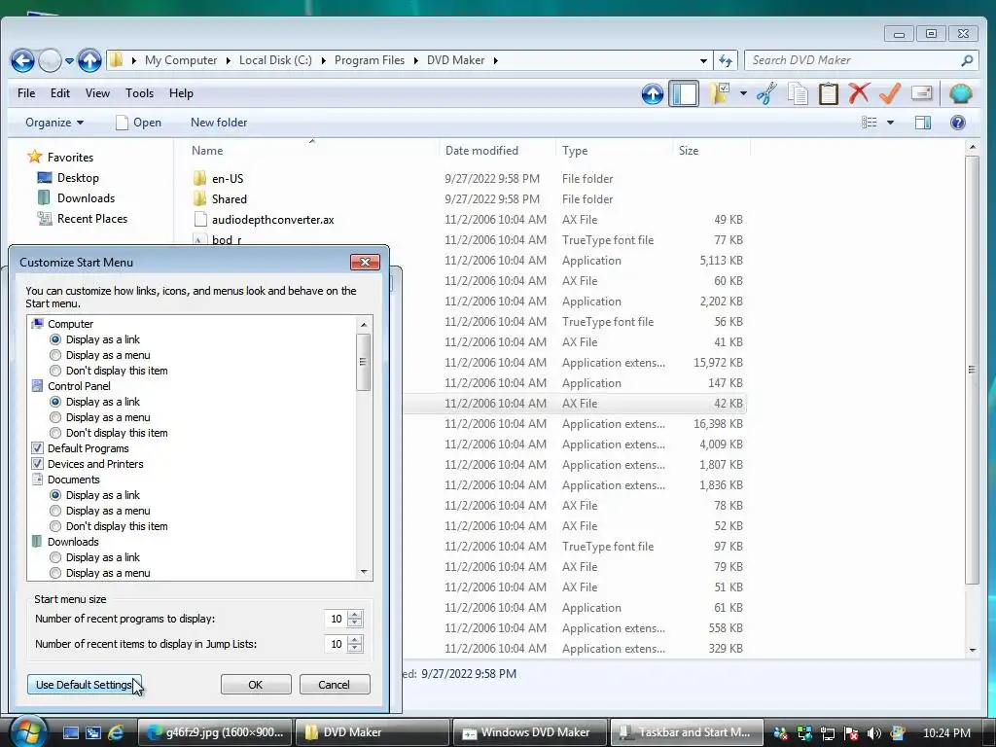This screenshot has height=747, width=996.
Task: Open the View menu
Action: (x=97, y=93)
